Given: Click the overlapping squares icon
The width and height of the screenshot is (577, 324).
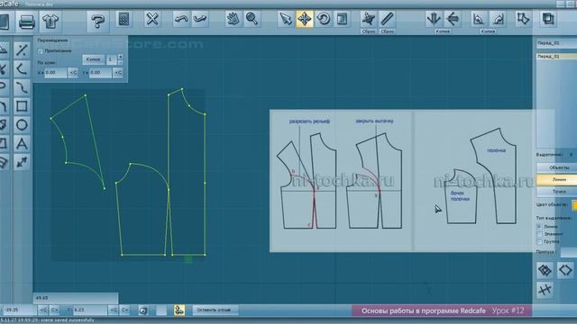Looking at the screenshot, I should coord(548,19).
